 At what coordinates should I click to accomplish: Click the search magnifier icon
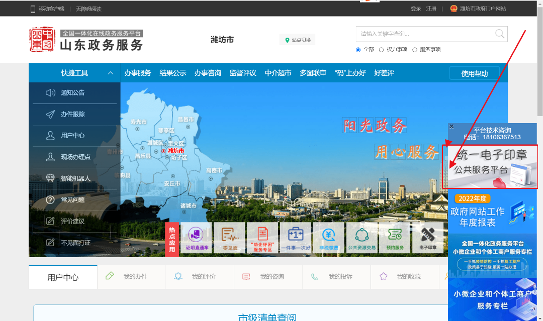click(x=499, y=34)
